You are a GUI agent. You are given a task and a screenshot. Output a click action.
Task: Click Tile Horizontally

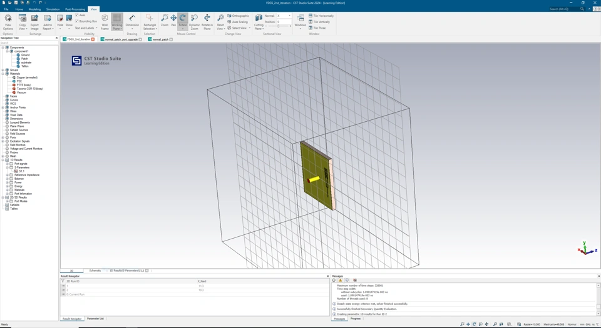pos(321,16)
